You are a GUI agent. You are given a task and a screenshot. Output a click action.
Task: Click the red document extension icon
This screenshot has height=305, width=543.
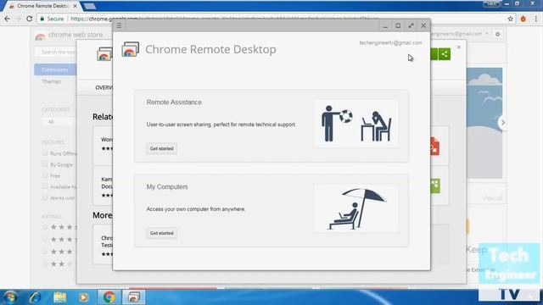(x=434, y=147)
